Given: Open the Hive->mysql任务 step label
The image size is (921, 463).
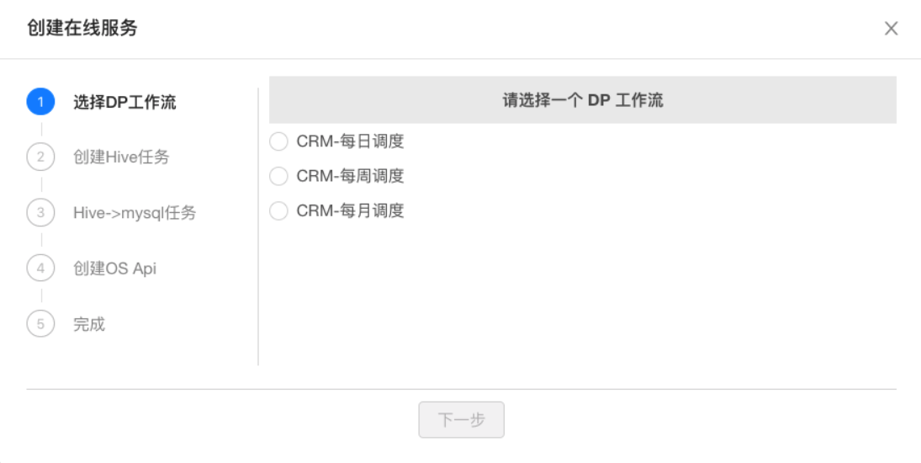Looking at the screenshot, I should click(135, 213).
